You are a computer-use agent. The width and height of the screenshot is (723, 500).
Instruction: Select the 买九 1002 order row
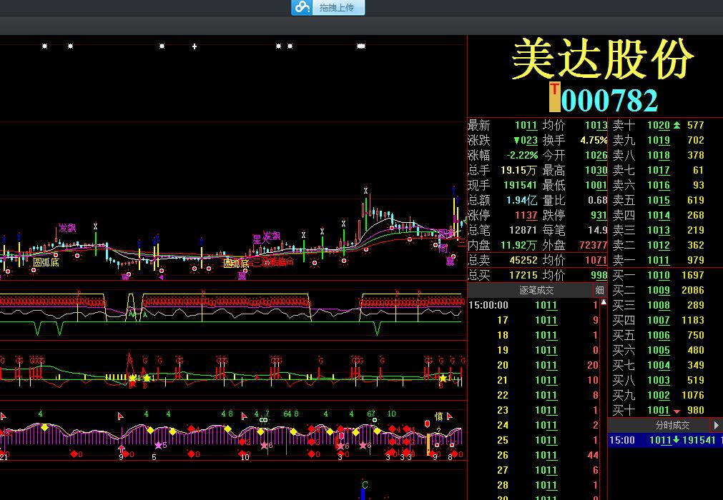(659, 395)
